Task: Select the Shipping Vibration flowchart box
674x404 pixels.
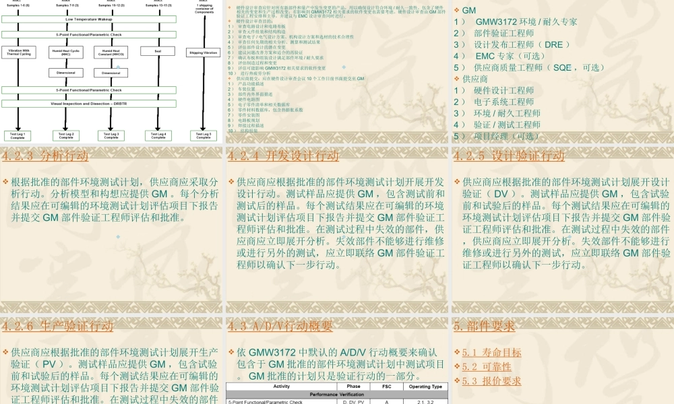Action: (204, 53)
